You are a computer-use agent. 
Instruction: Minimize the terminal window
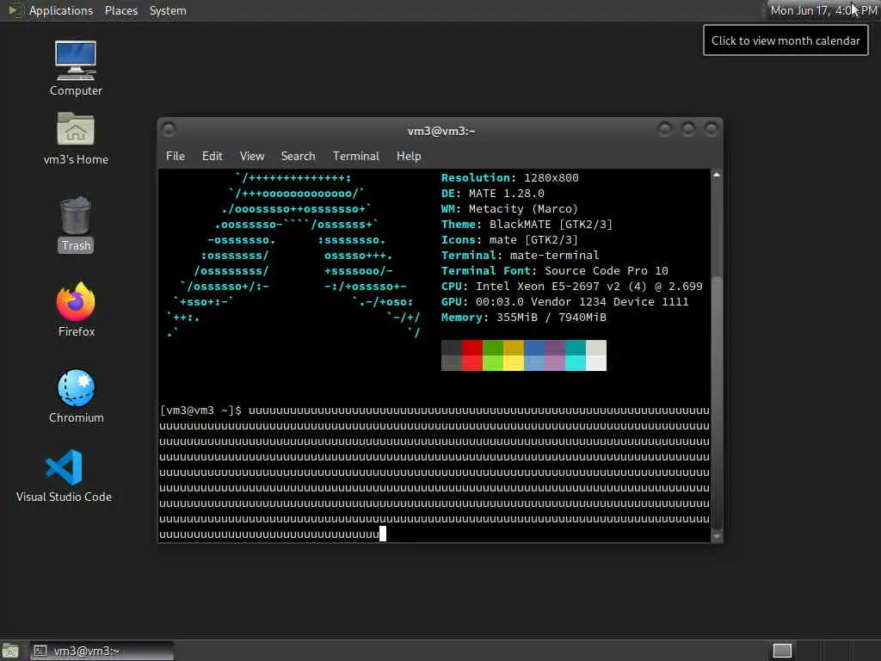click(x=665, y=130)
